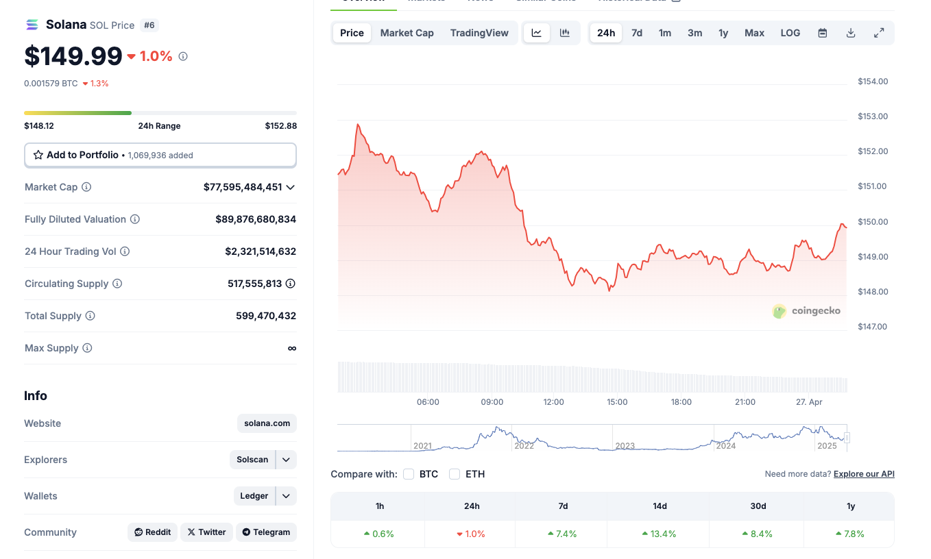Open Solscan explorer link
The image size is (931, 559).
(252, 460)
